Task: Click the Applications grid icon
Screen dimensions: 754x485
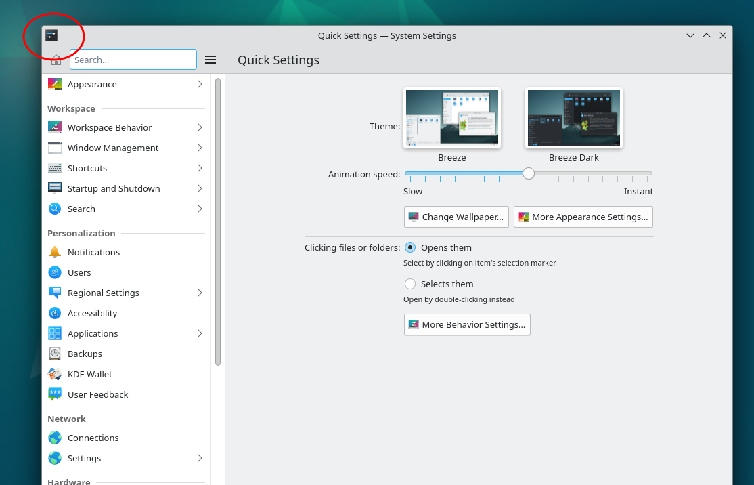Action: [55, 333]
